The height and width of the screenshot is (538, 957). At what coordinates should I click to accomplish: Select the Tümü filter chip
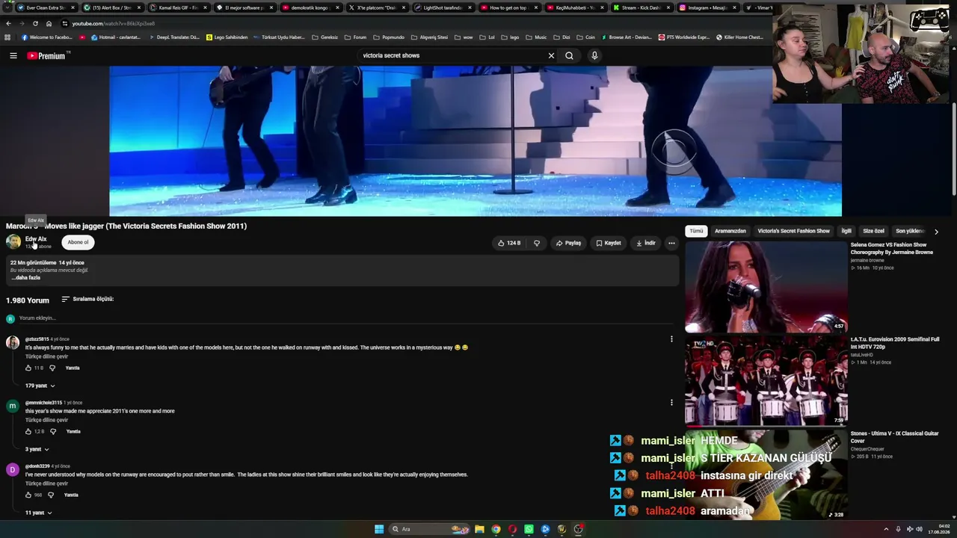point(696,231)
